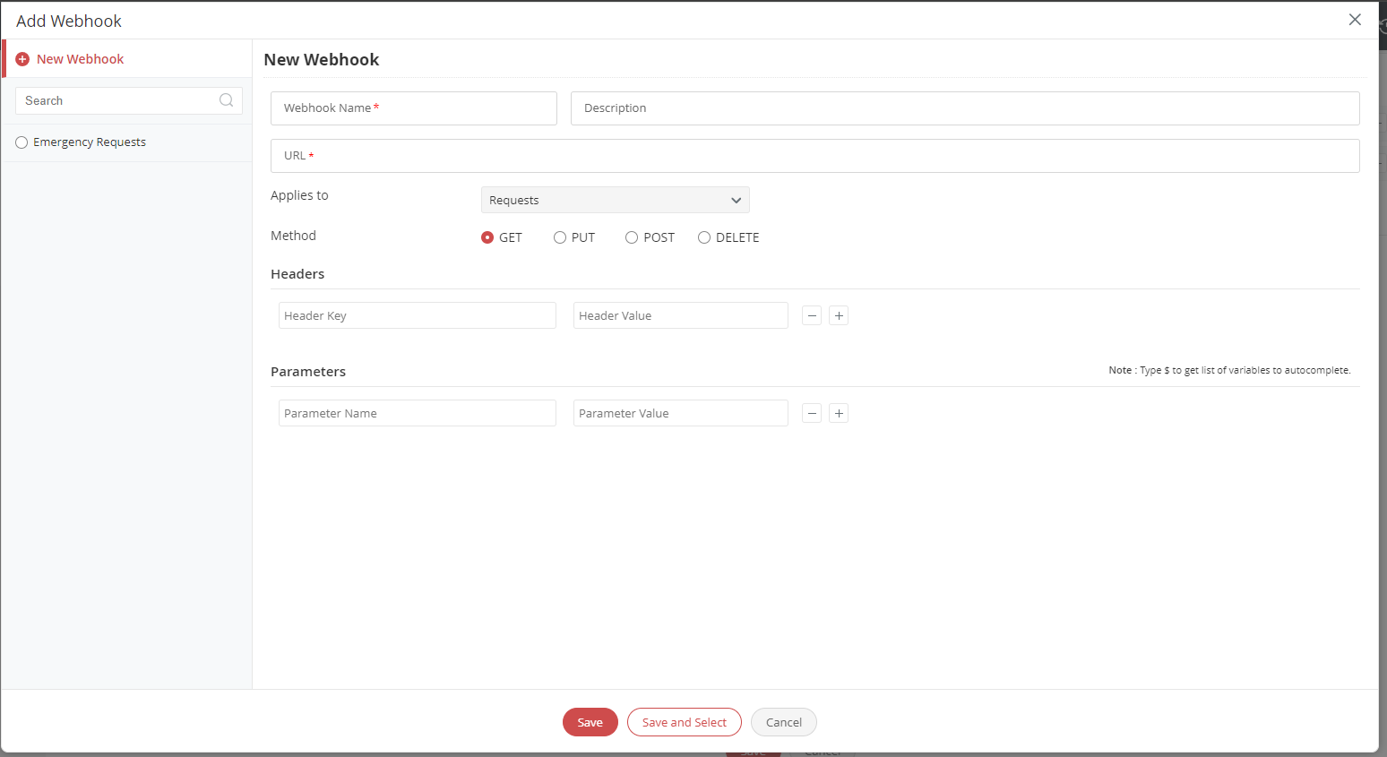This screenshot has height=757, width=1387.
Task: Select the PUT method radio button
Action: pyautogui.click(x=560, y=237)
